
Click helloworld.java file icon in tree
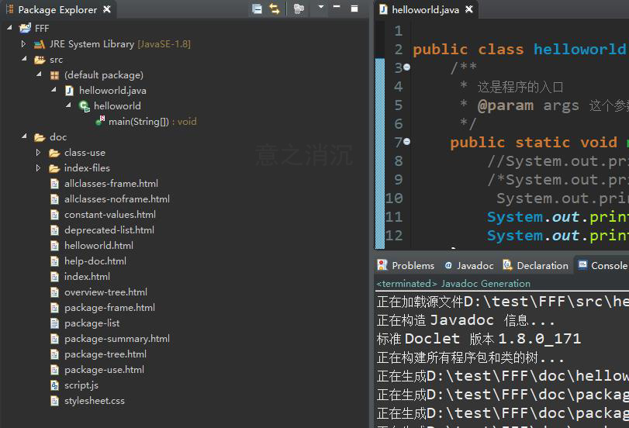pyautogui.click(x=69, y=91)
